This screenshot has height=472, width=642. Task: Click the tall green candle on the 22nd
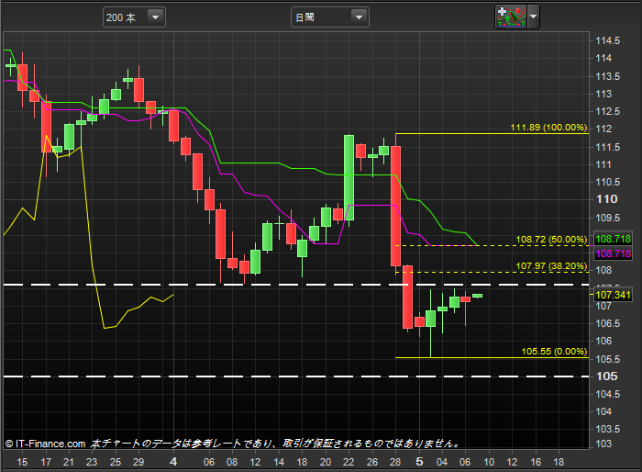click(349, 177)
